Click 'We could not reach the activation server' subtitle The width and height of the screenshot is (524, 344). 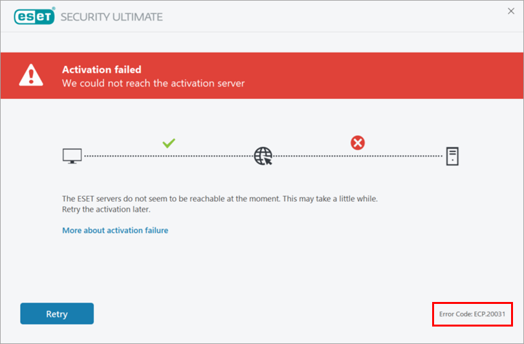pos(153,83)
